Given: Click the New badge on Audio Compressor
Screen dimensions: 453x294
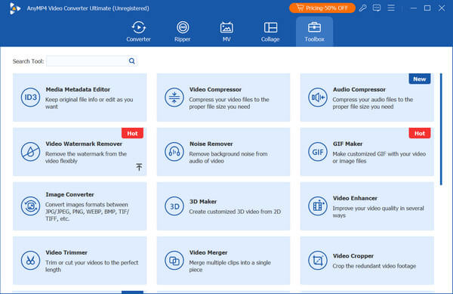Looking at the screenshot, I should coord(420,79).
